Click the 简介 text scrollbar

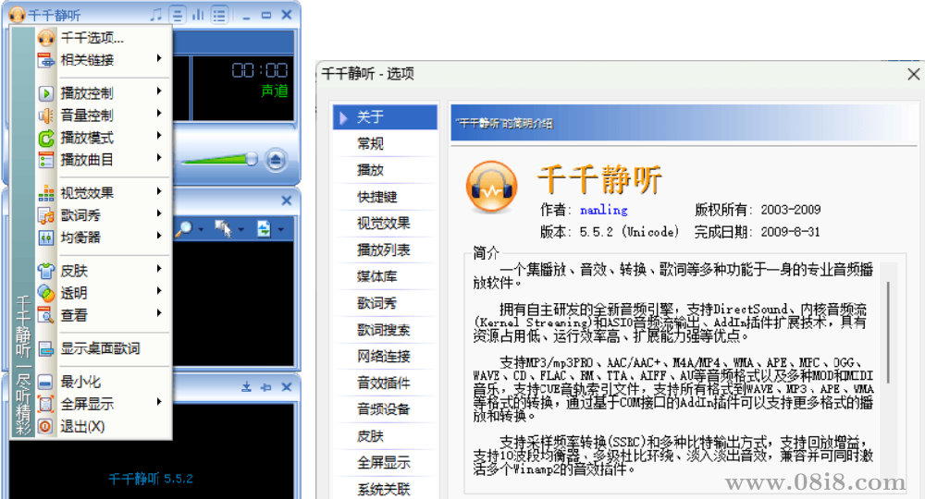pyautogui.click(x=888, y=333)
